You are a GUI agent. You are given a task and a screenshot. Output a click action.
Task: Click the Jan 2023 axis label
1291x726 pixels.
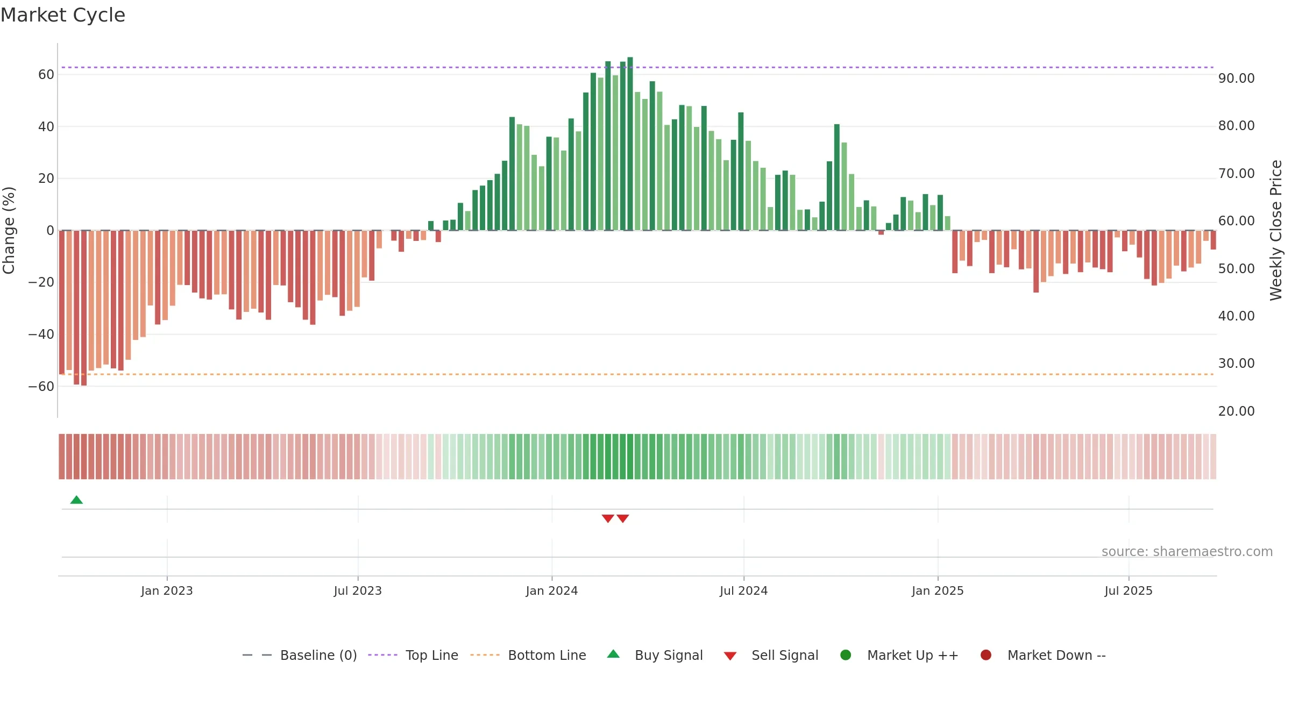coord(167,590)
